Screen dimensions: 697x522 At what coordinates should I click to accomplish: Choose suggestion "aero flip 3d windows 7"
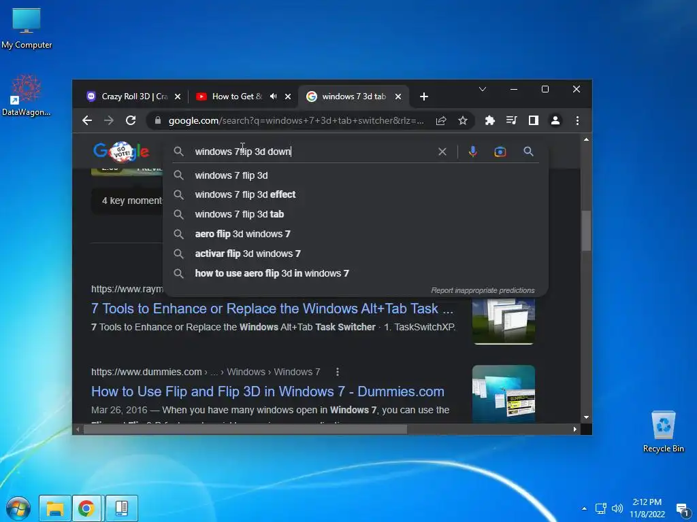click(243, 234)
